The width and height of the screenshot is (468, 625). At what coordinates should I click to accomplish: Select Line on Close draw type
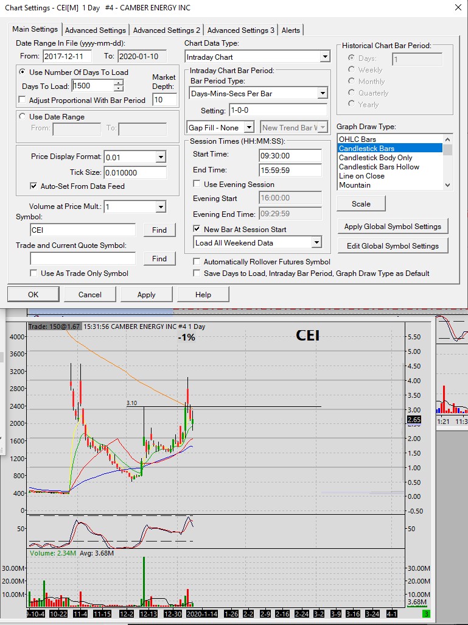pyautogui.click(x=390, y=176)
